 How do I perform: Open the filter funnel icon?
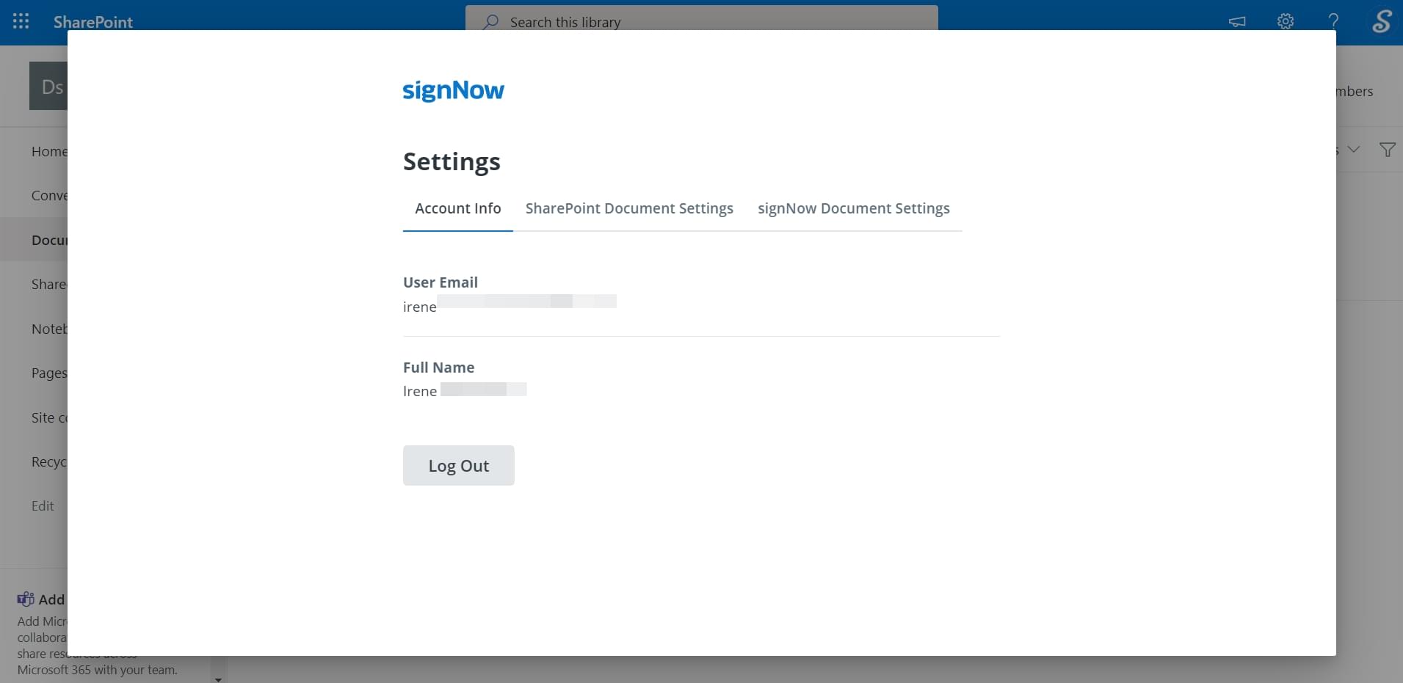coord(1387,150)
